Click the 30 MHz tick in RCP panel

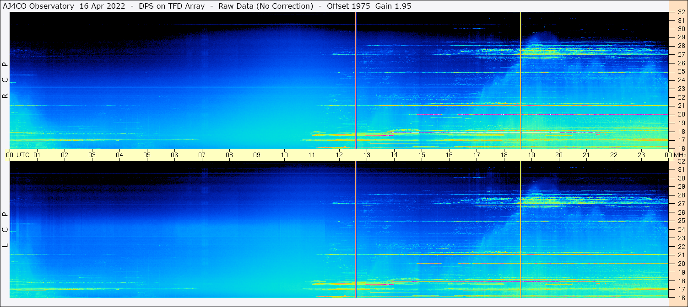click(x=681, y=29)
